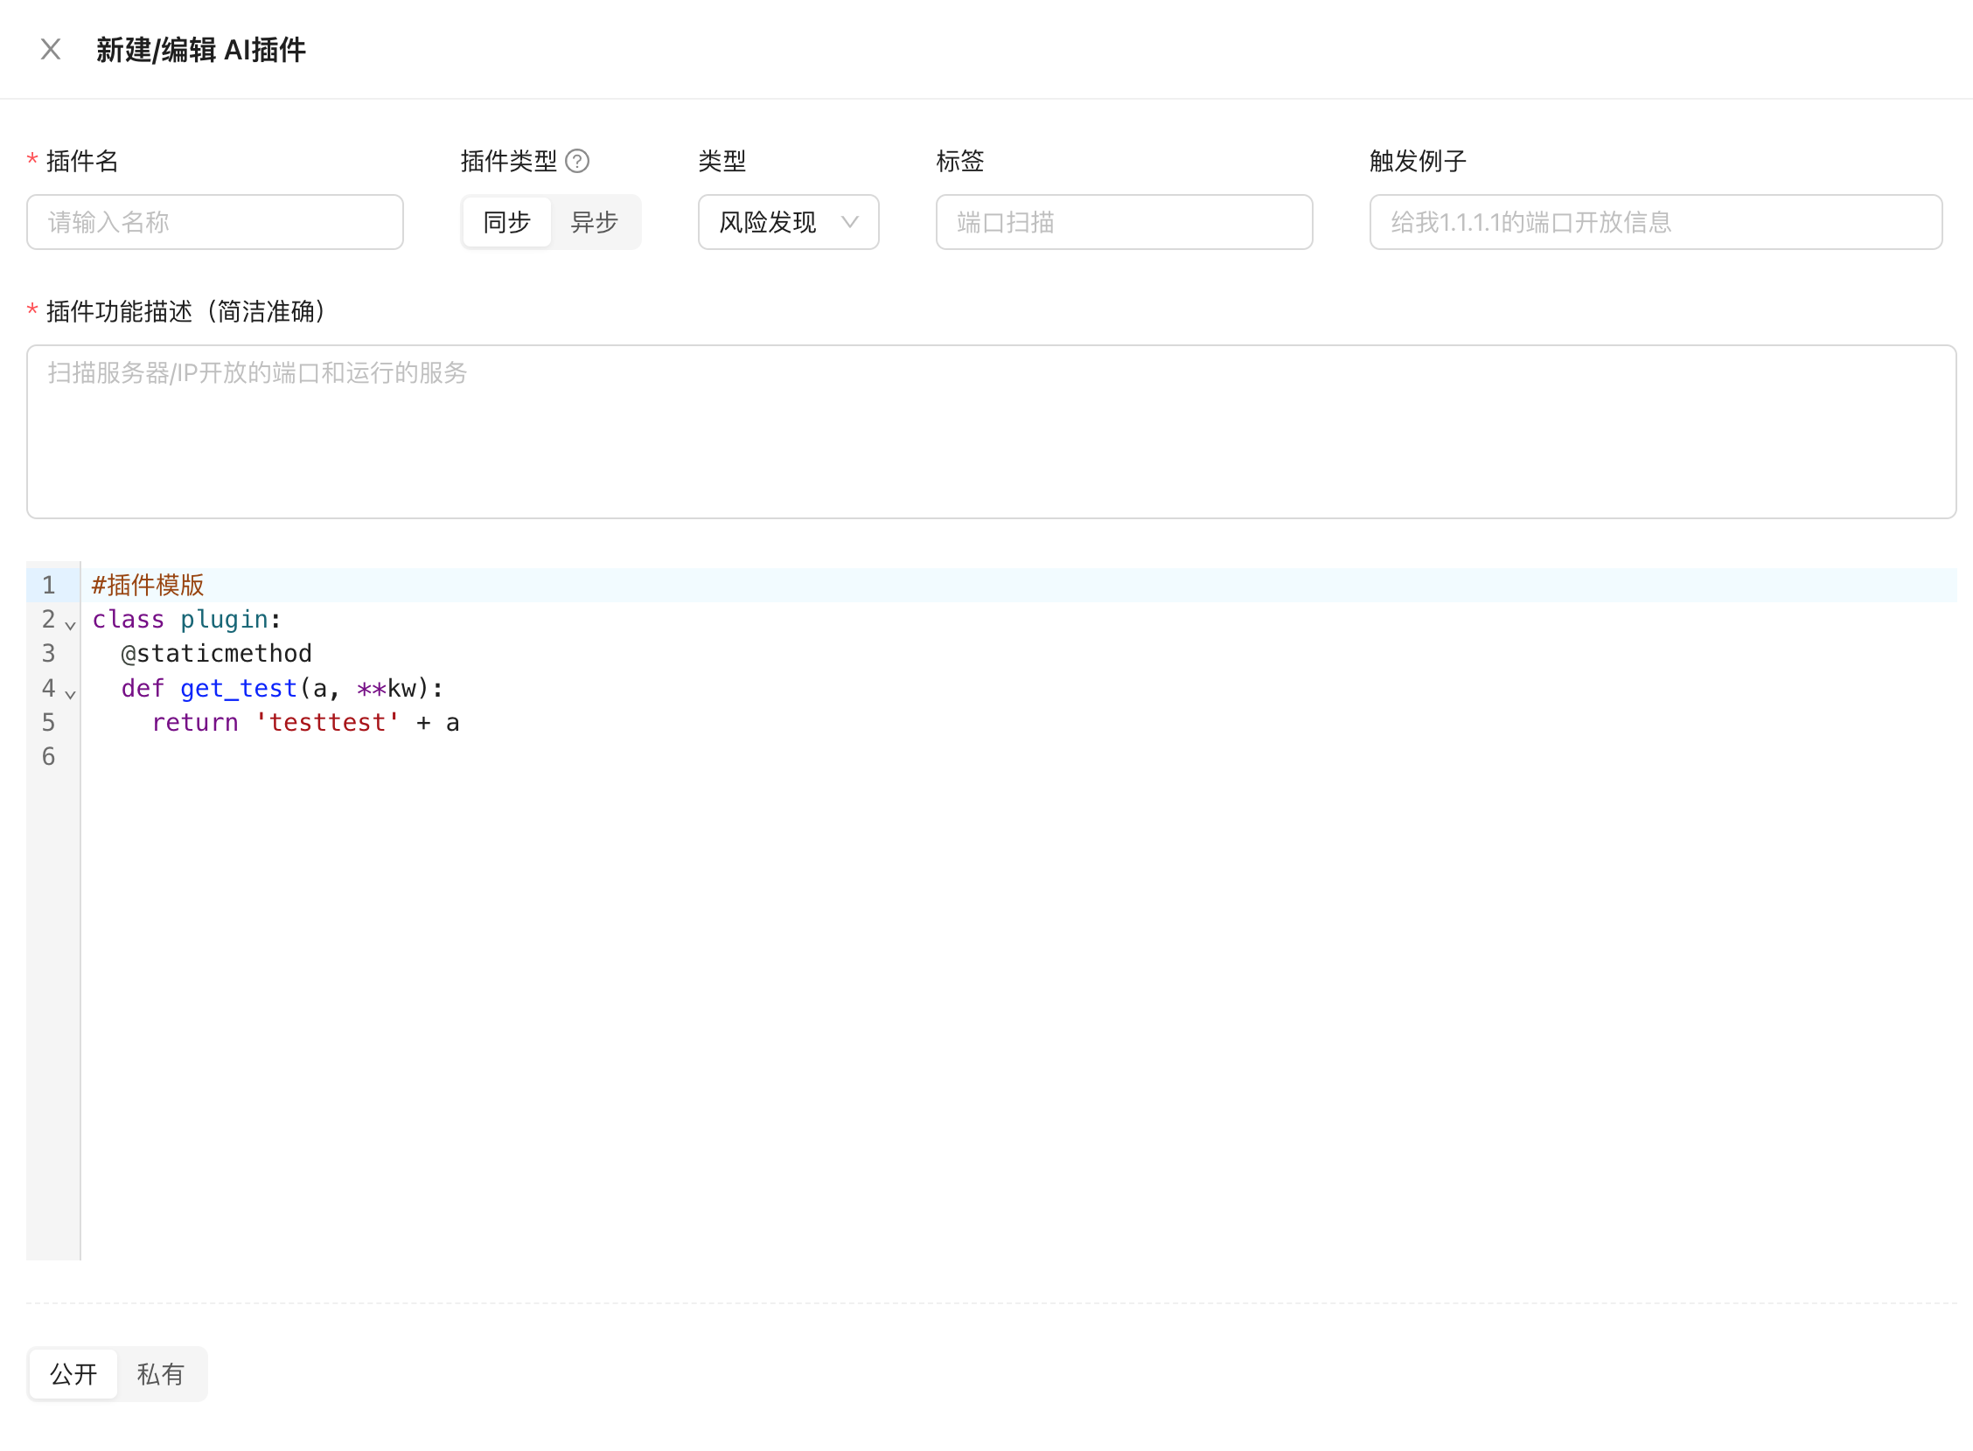Click the 'testtest' string in code
This screenshot has width=1973, height=1451.
(x=327, y=723)
